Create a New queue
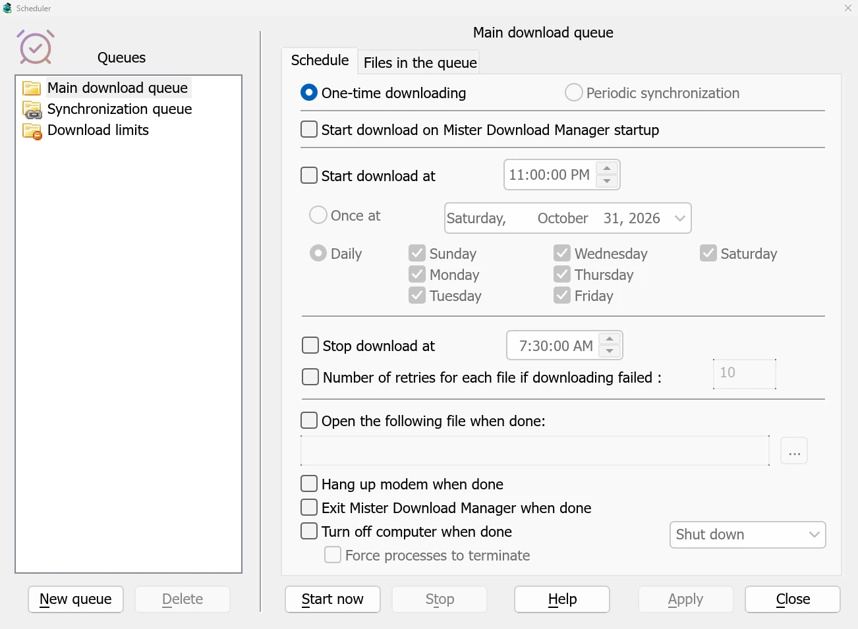Viewport: 858px width, 629px height. click(76, 599)
